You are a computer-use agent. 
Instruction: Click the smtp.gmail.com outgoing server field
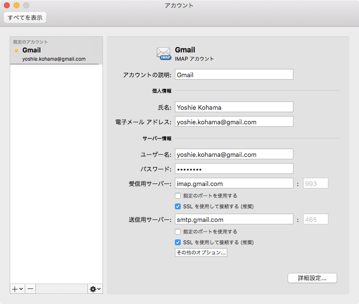(234, 220)
